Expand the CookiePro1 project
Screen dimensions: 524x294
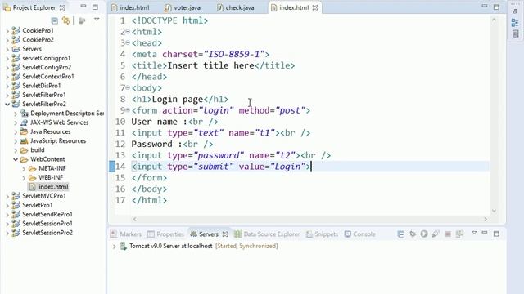coord(7,31)
